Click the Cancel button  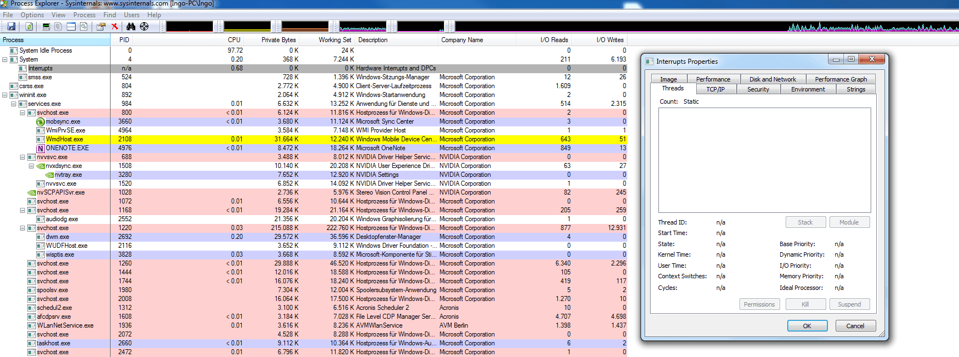point(856,326)
